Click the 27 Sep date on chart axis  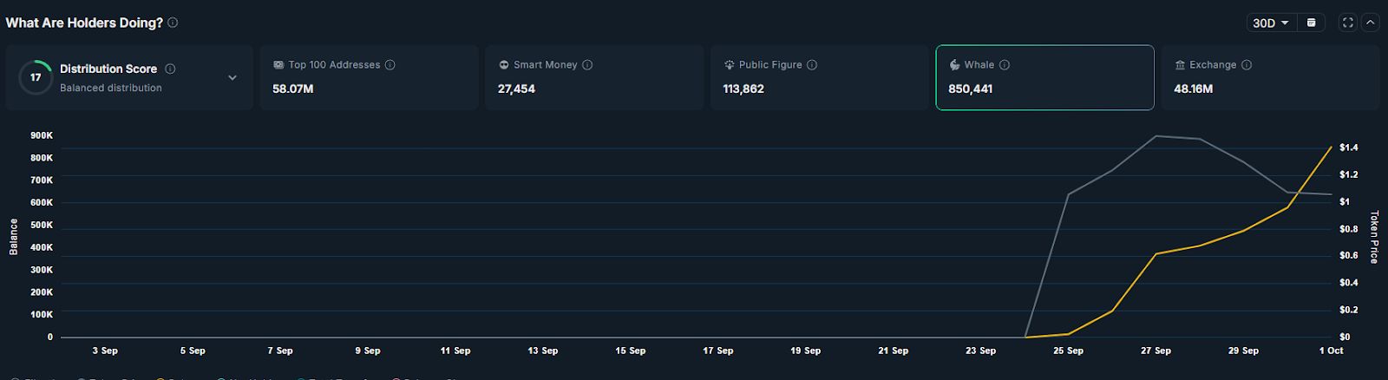[1156, 351]
